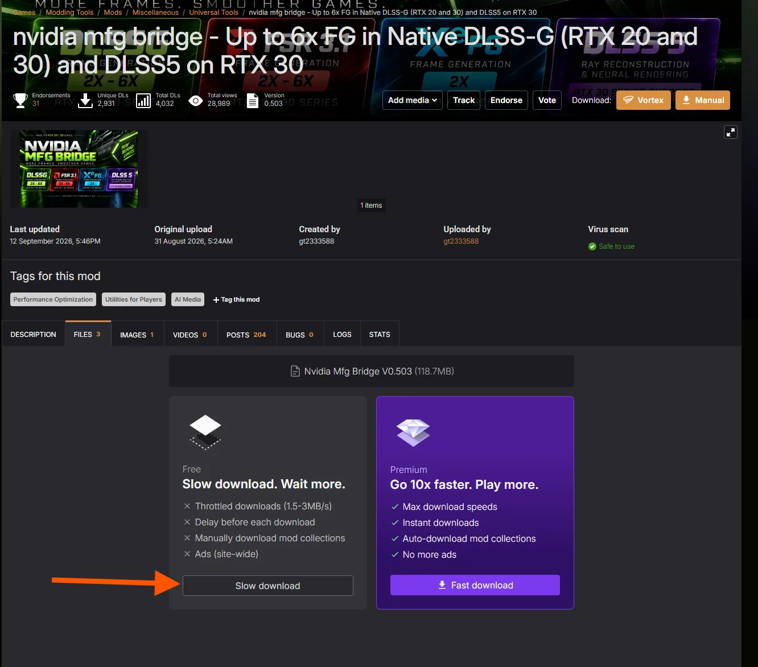Open uploader gt2333588 profile link
This screenshot has width=758, height=667.
pyautogui.click(x=461, y=241)
